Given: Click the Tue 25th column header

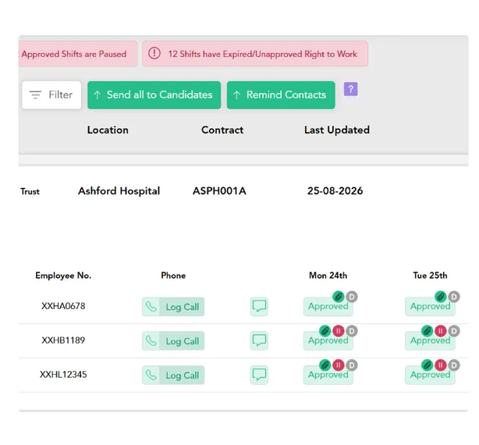Looking at the screenshot, I should [x=430, y=276].
